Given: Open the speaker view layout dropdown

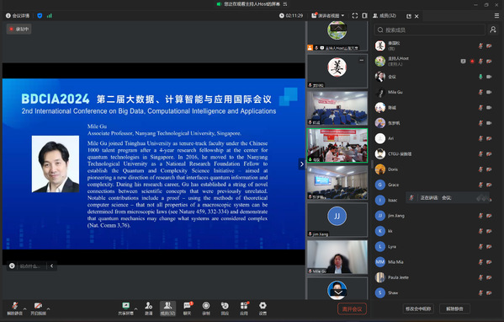Looking at the screenshot, I should coord(327,15).
